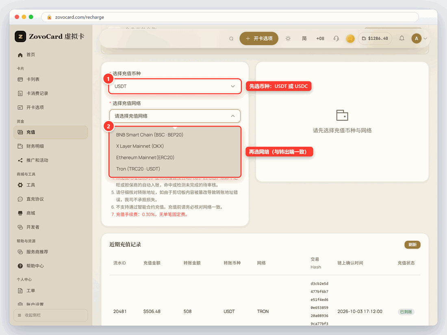Click the gold star badge icon
Screen dimensions: 447x335
(x=350, y=39)
